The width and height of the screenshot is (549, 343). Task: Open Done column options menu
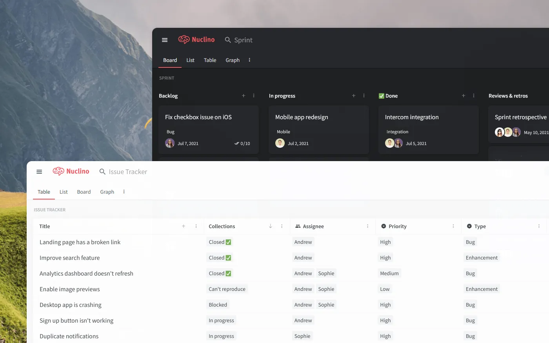click(x=474, y=96)
